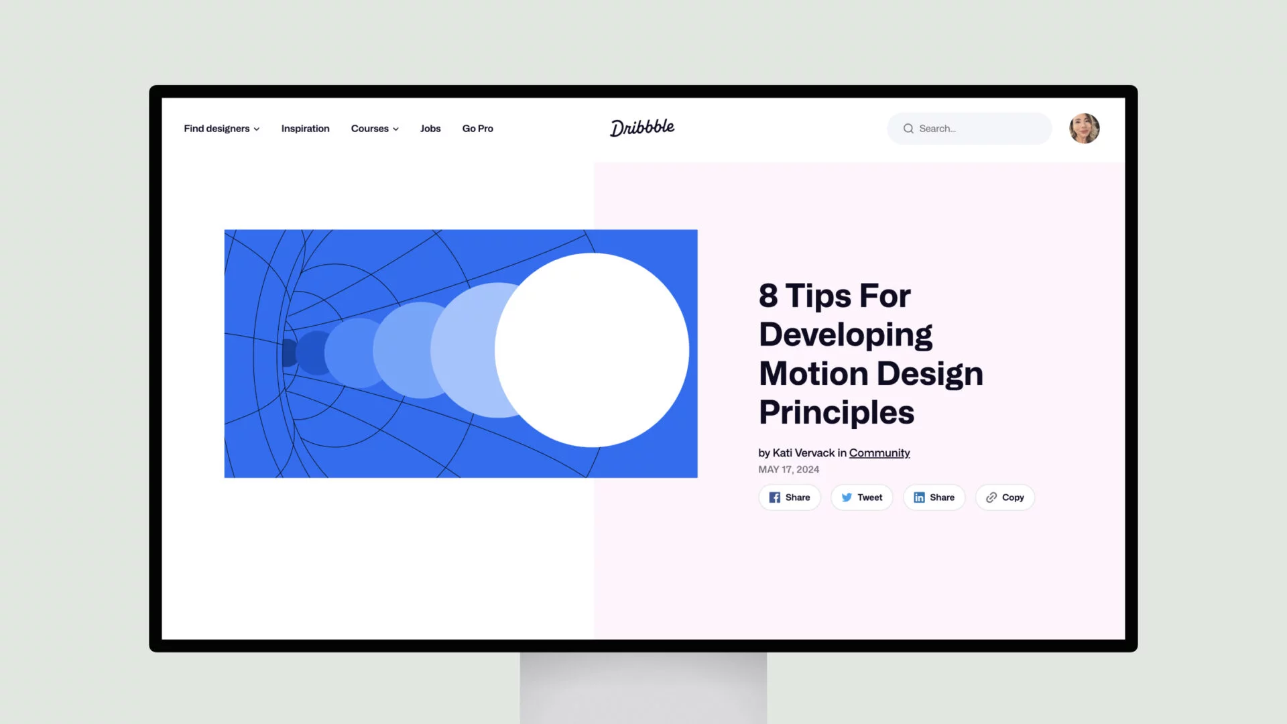Click the Dribbble logo home link
1287x724 pixels.
643,128
